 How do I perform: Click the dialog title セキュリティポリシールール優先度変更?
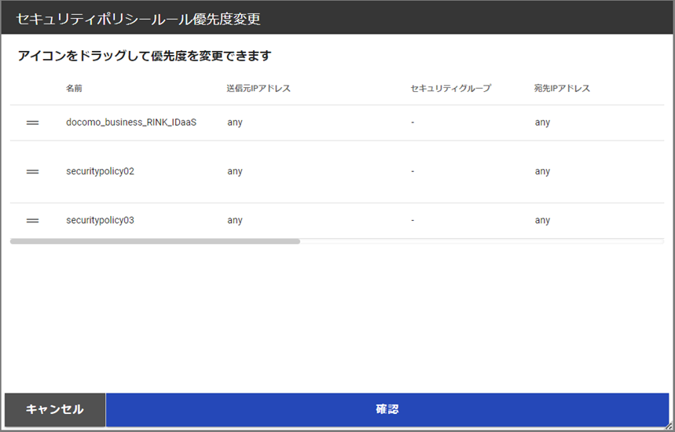(138, 19)
